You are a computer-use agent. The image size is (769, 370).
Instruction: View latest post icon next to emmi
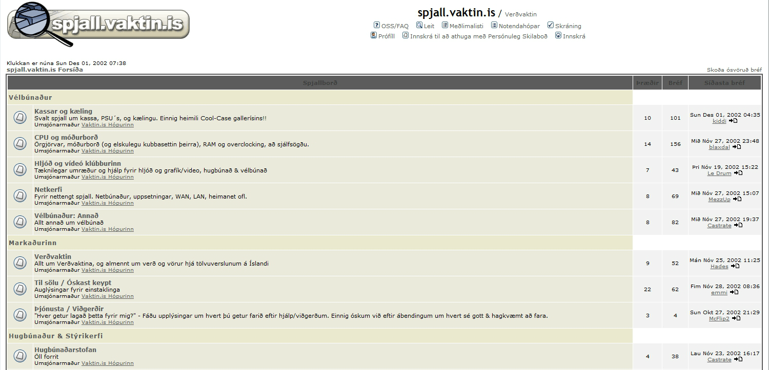pos(734,293)
